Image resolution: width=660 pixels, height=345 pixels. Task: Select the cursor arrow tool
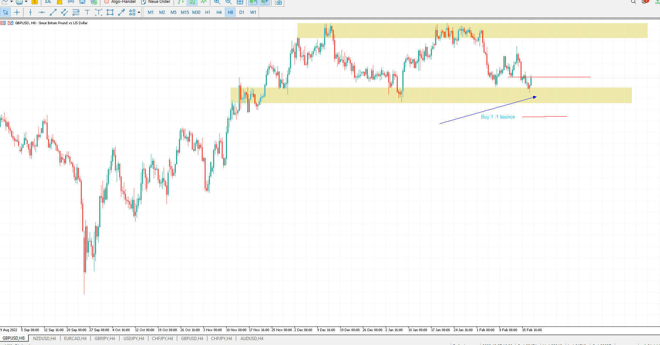(6, 12)
